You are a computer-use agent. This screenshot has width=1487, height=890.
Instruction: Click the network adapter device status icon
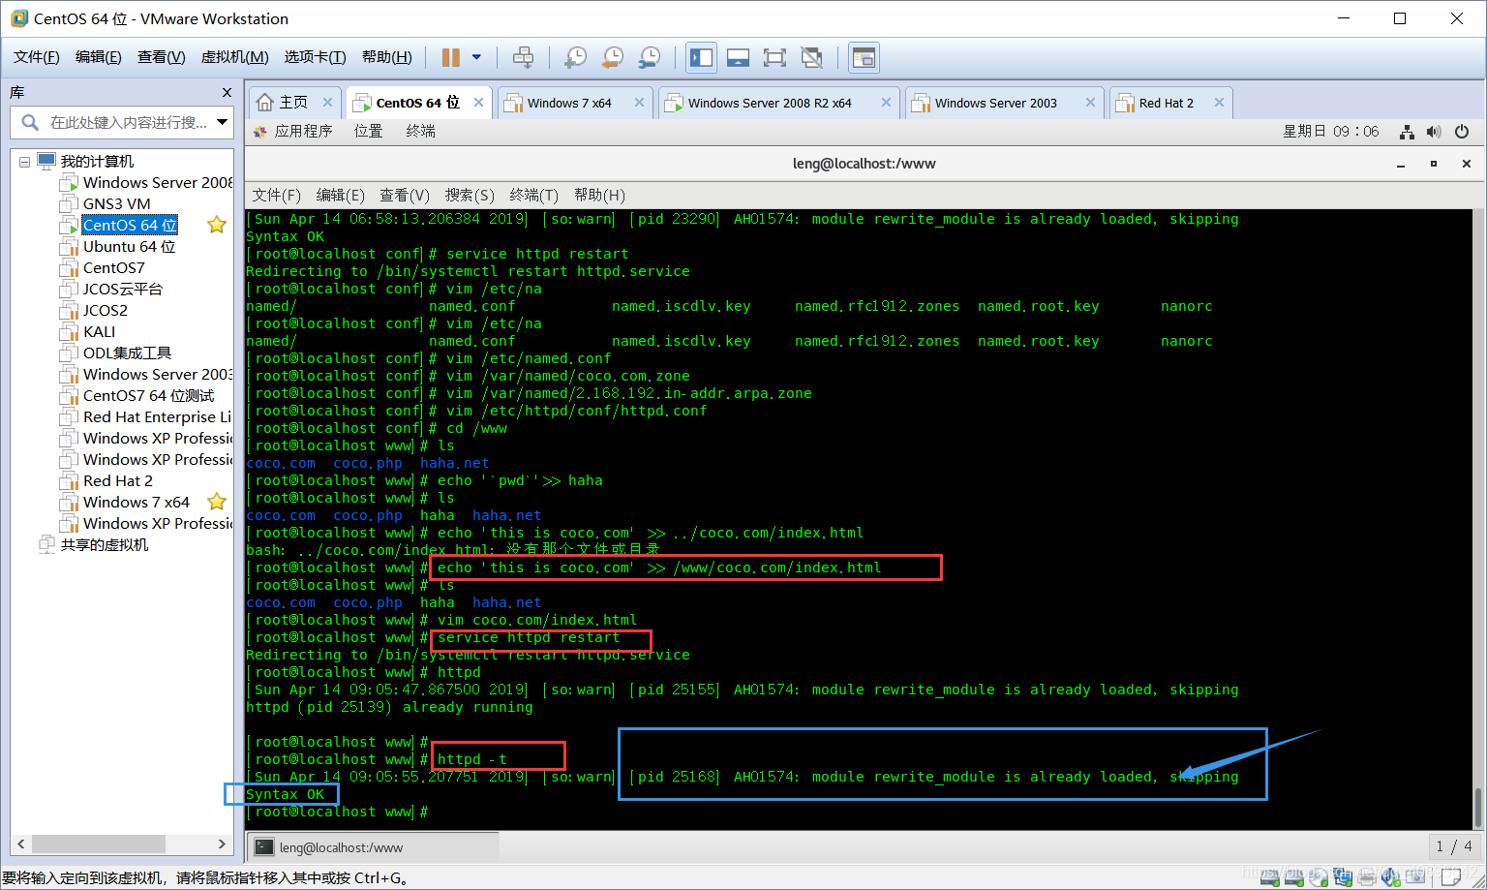(1342, 875)
